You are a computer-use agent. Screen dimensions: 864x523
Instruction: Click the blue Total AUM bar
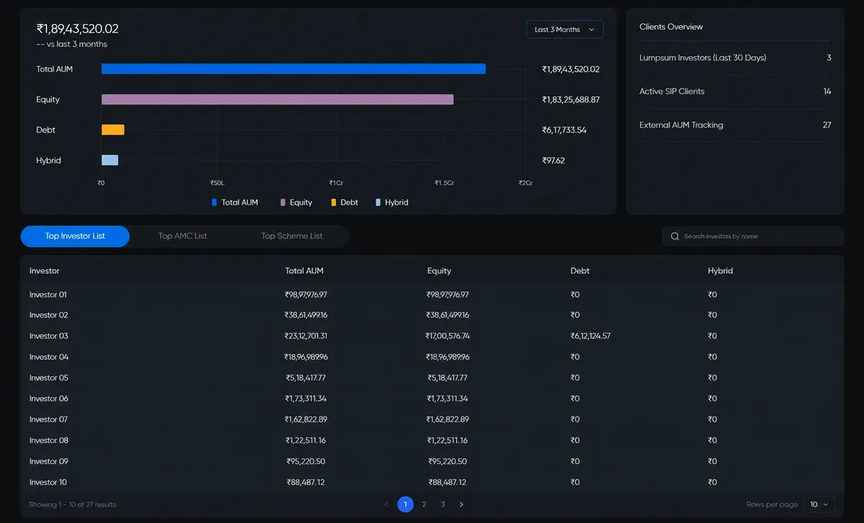[293, 69]
